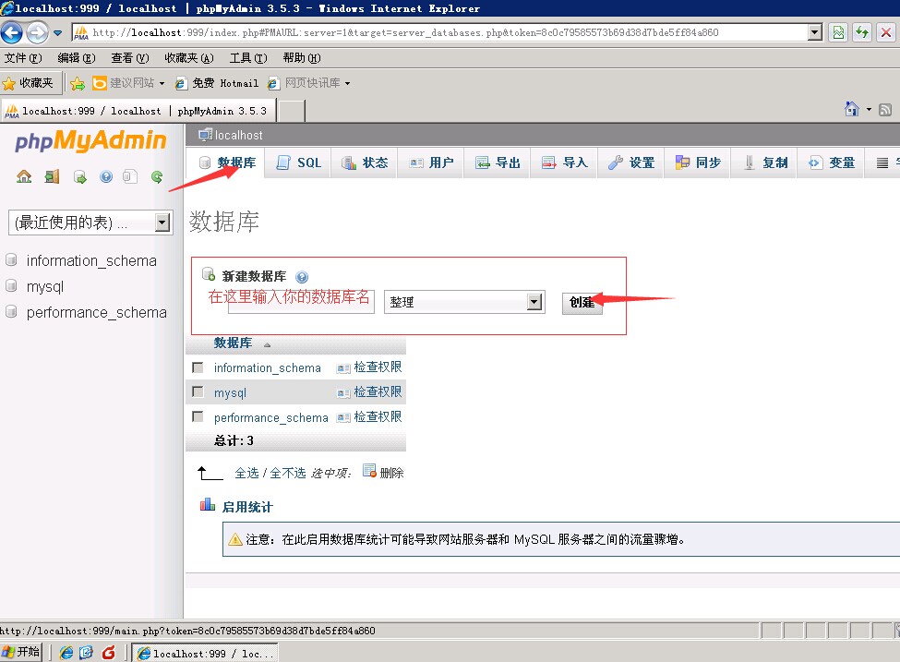Check the information_schema row checkbox

click(198, 367)
